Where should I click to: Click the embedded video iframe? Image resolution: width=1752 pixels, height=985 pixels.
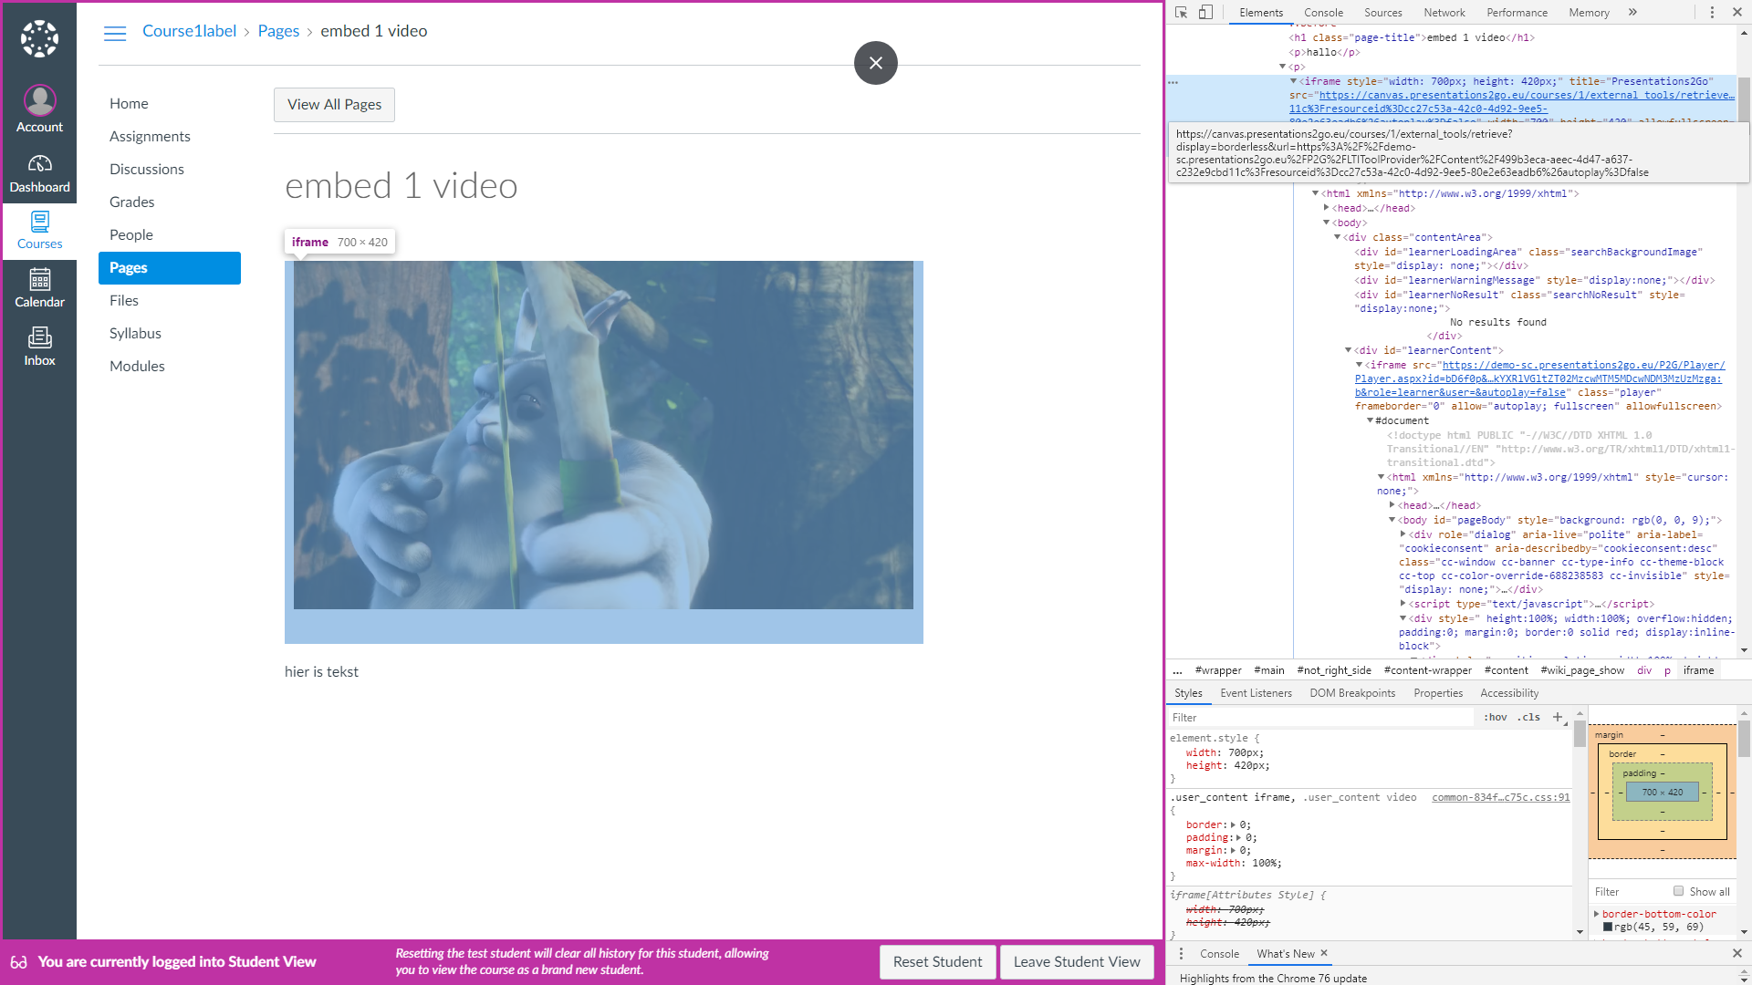603,451
